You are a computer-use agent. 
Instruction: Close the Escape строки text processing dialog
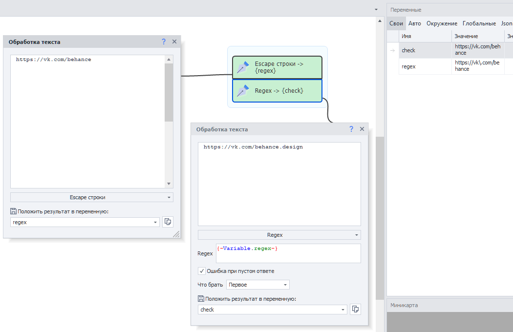coord(174,42)
